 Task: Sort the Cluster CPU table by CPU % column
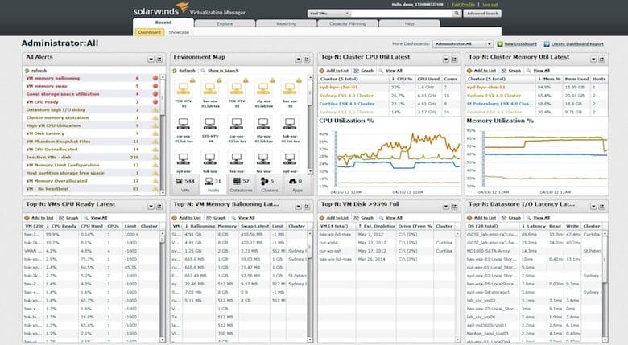(x=402, y=79)
